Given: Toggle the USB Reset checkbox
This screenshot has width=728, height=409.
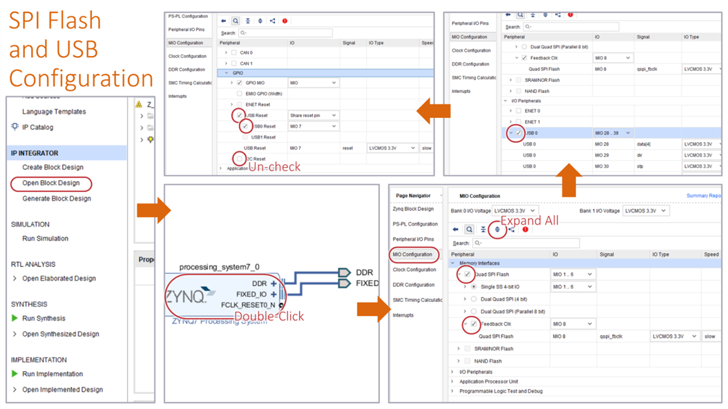Looking at the screenshot, I should pyautogui.click(x=239, y=115).
